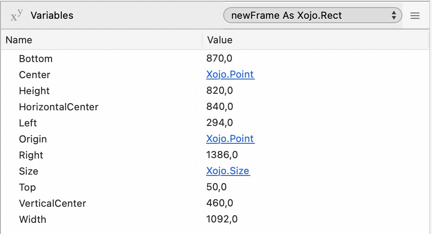Click the Width value 1092,0
Viewport: 432px width, 234px height.
pos(222,219)
